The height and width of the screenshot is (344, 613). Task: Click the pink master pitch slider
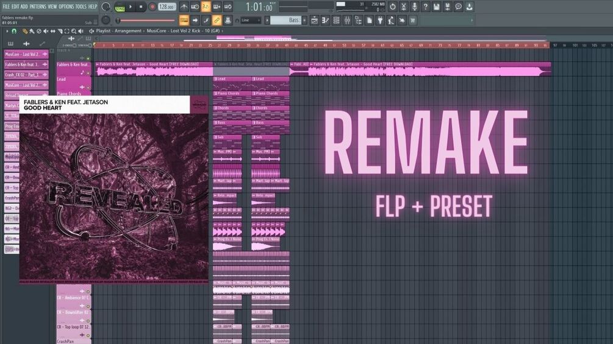pyautogui.click(x=145, y=20)
